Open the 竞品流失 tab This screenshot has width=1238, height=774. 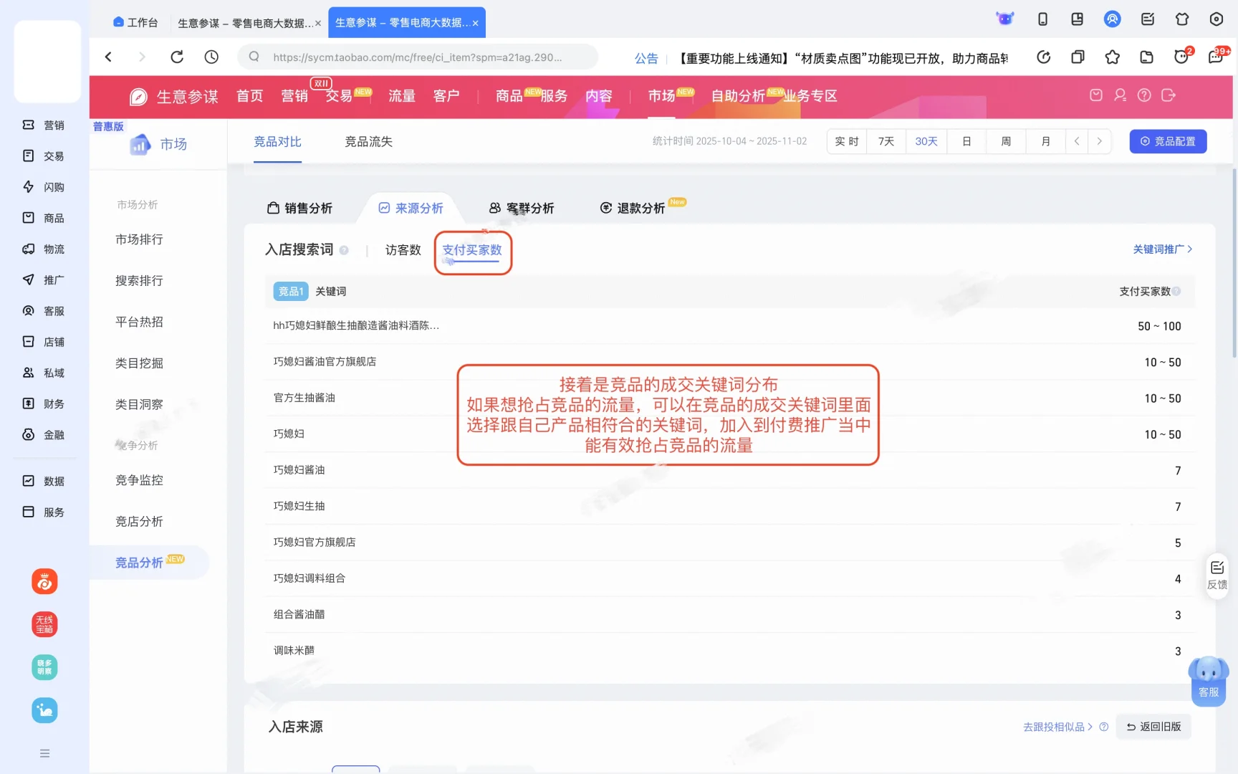click(369, 142)
